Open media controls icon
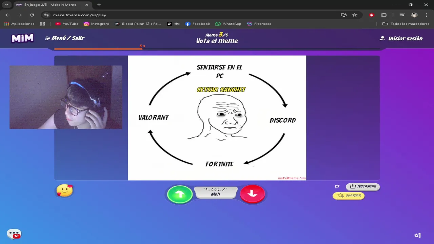Screen dimensions: 434x244 pos(402,15)
